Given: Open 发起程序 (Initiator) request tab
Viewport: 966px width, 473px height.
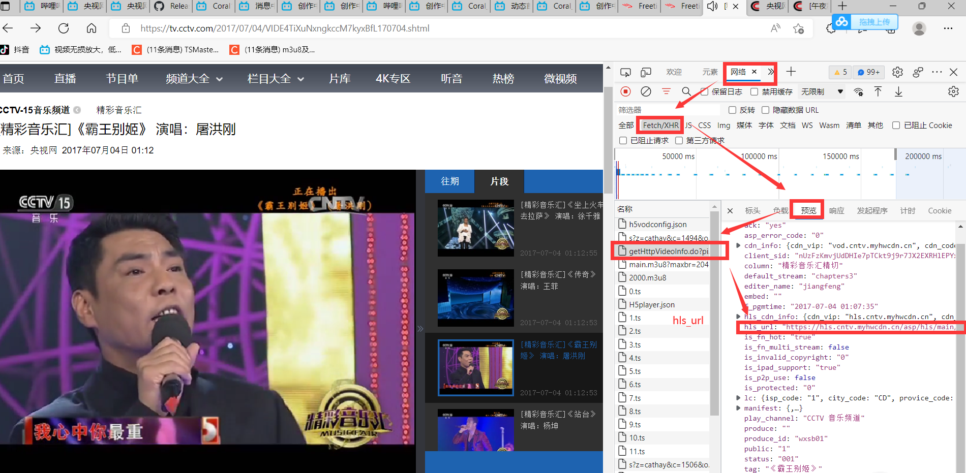Looking at the screenshot, I should point(872,211).
